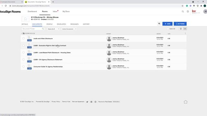This screenshot has width=207, height=116.
Task: Click the Document Finder search icon
Action: pyautogui.click(x=43, y=29)
